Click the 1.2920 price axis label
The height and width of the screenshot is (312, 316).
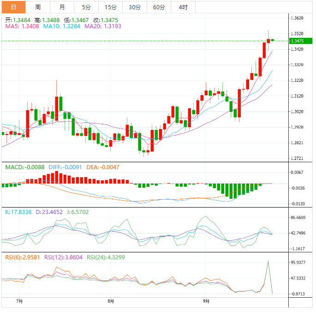click(297, 127)
